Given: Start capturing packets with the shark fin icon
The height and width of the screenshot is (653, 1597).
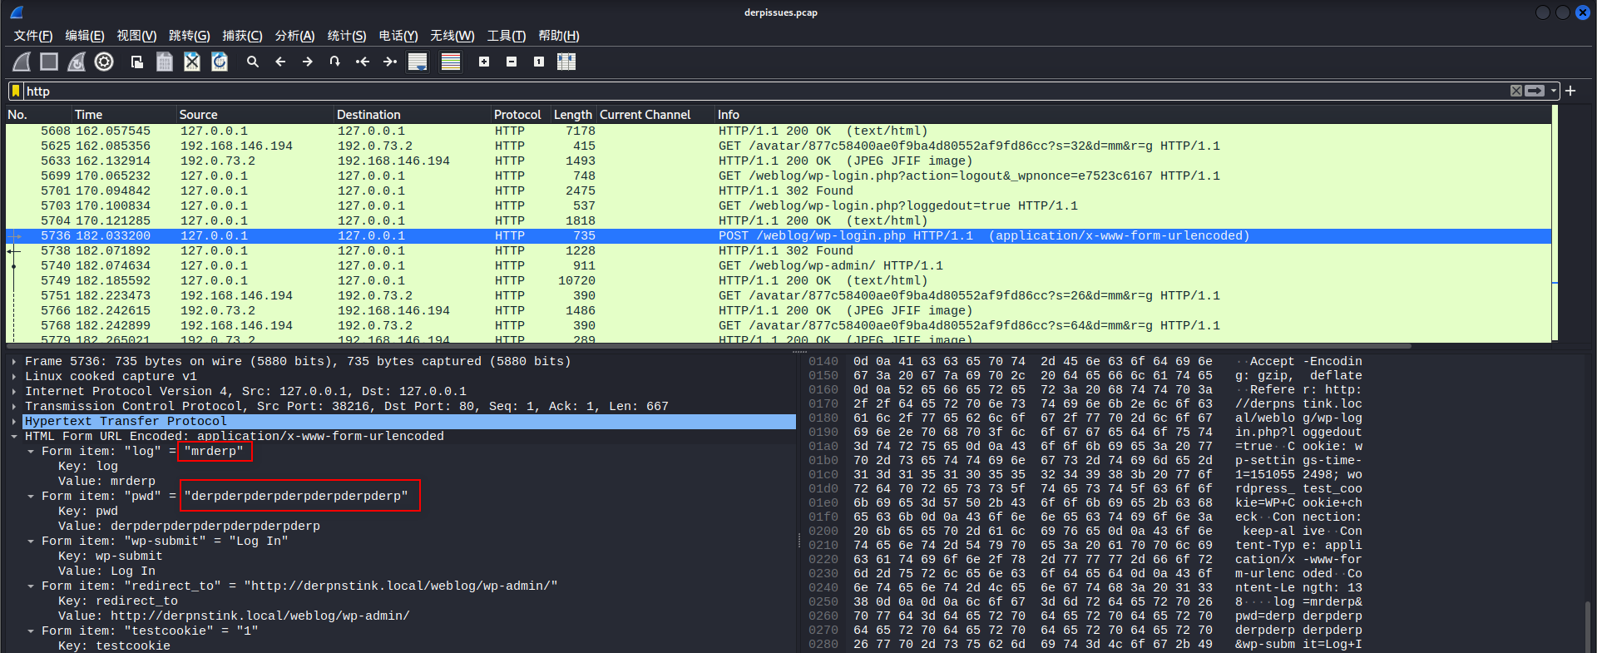Looking at the screenshot, I should pyautogui.click(x=22, y=62).
